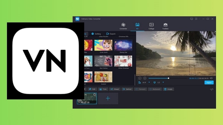Open the Toolbox tab

pos(165,26)
